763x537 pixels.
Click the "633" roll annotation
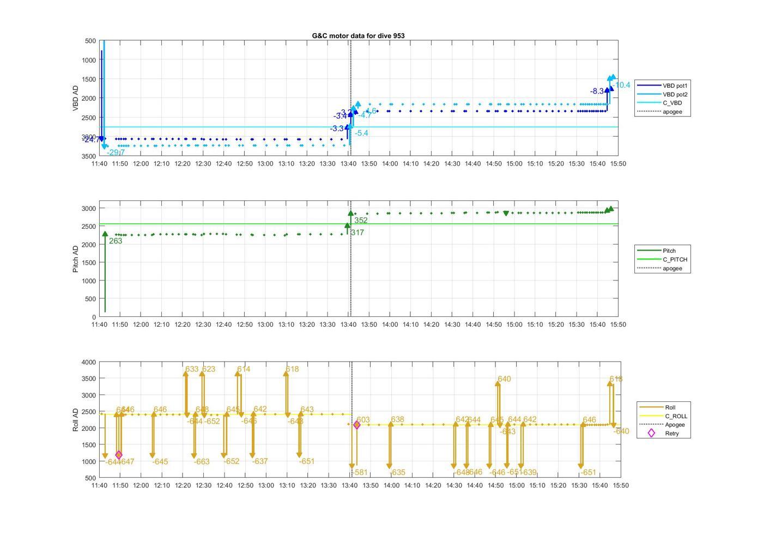(192, 369)
